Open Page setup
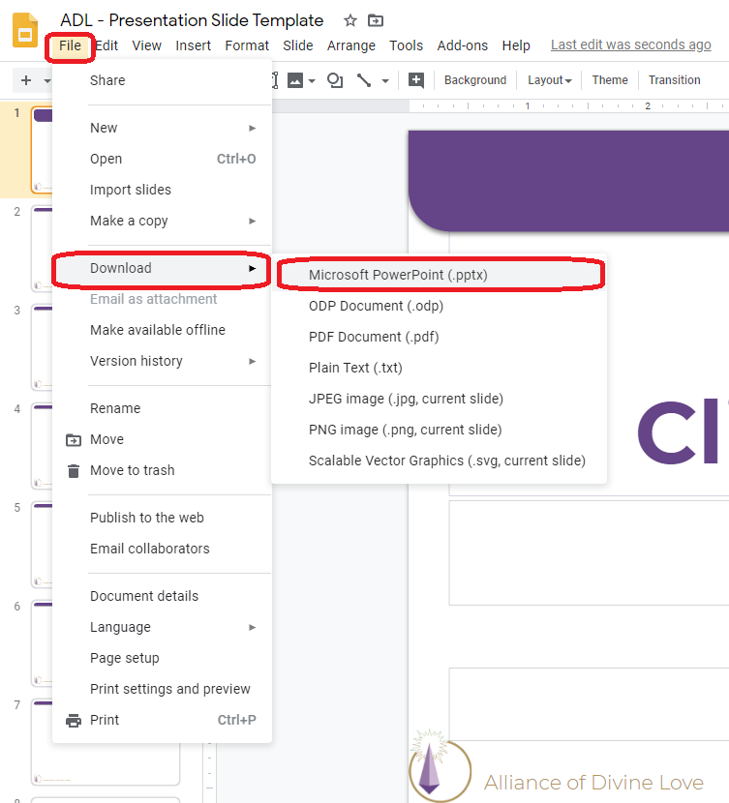729x803 pixels. [x=162, y=658]
